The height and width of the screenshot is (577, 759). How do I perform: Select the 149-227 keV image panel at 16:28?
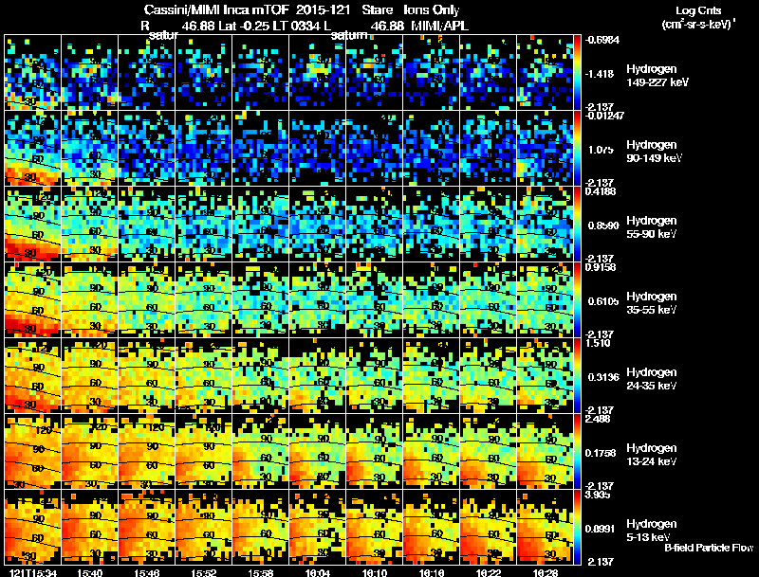tap(545, 73)
